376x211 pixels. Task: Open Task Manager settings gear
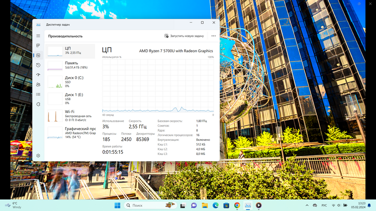pos(38,156)
